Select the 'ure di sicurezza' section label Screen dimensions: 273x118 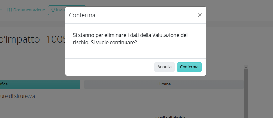(x=17, y=96)
